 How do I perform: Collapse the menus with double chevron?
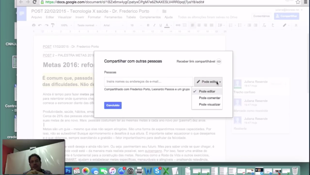[x=296, y=25]
